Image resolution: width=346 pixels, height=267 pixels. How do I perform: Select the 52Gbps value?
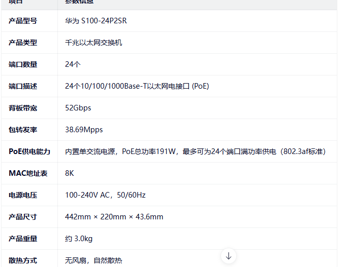(78, 108)
